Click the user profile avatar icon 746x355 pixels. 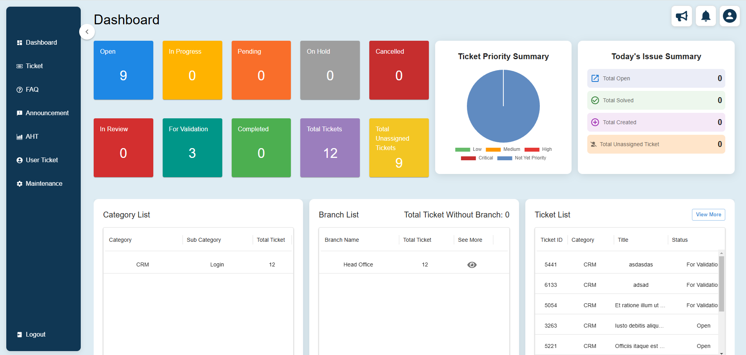729,16
